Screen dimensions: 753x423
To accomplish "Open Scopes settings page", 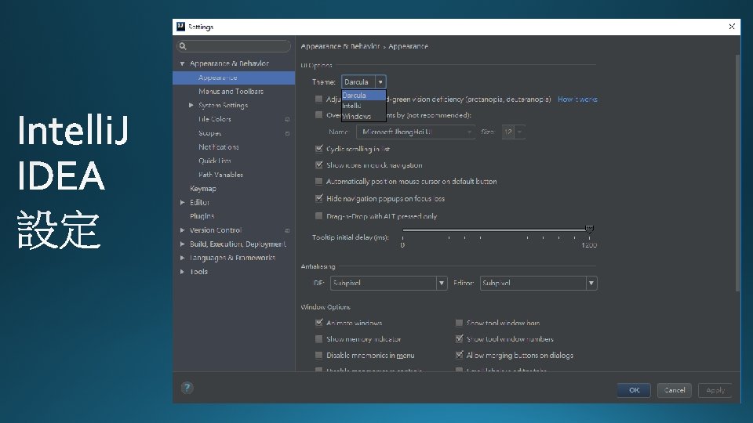I will point(210,133).
